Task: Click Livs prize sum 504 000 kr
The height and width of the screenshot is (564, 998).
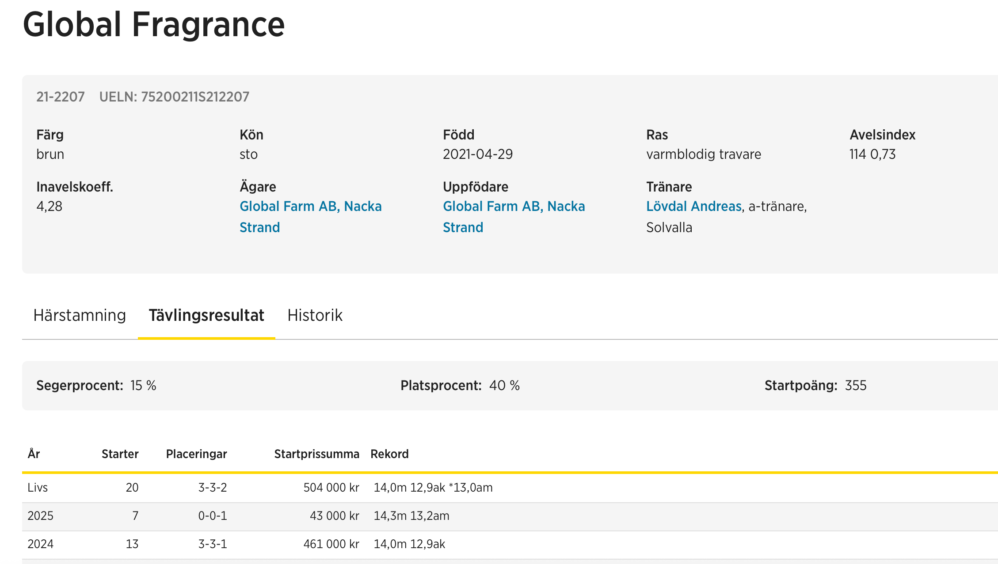Action: (x=331, y=488)
